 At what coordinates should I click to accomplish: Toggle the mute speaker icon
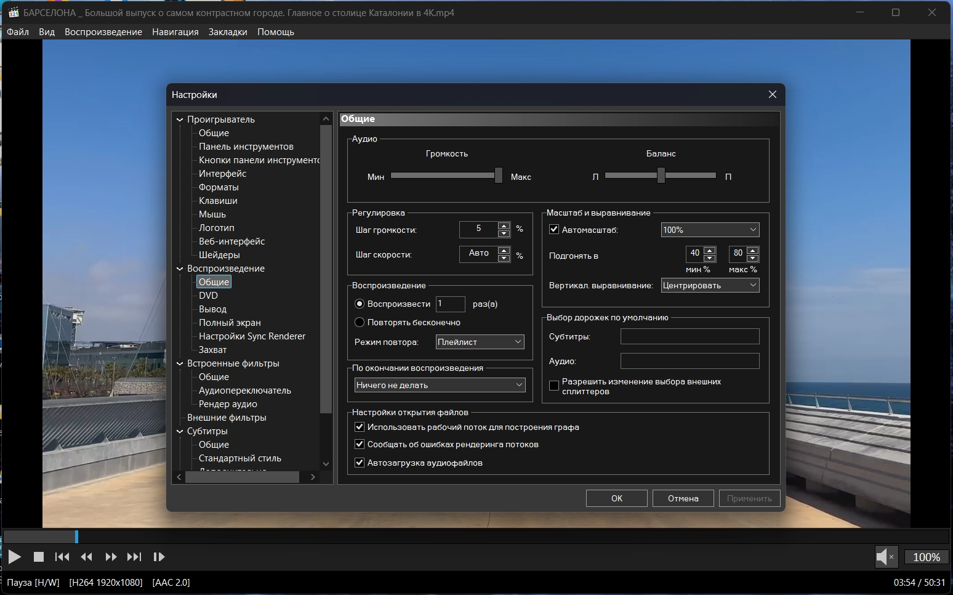[x=885, y=557]
